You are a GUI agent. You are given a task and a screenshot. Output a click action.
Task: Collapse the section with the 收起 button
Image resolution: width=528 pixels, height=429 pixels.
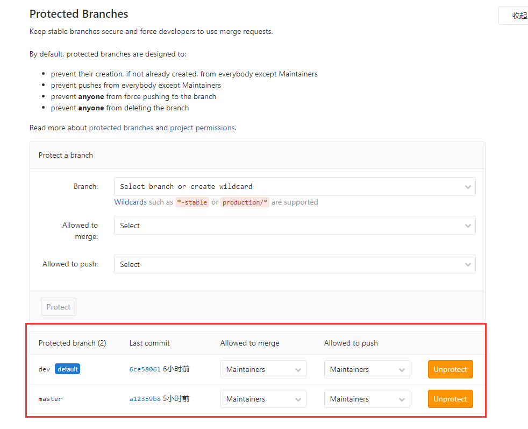(515, 16)
